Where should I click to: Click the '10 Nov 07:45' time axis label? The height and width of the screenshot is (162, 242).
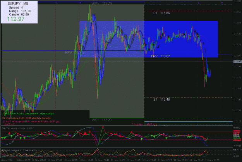pyautogui.click(x=55, y=160)
